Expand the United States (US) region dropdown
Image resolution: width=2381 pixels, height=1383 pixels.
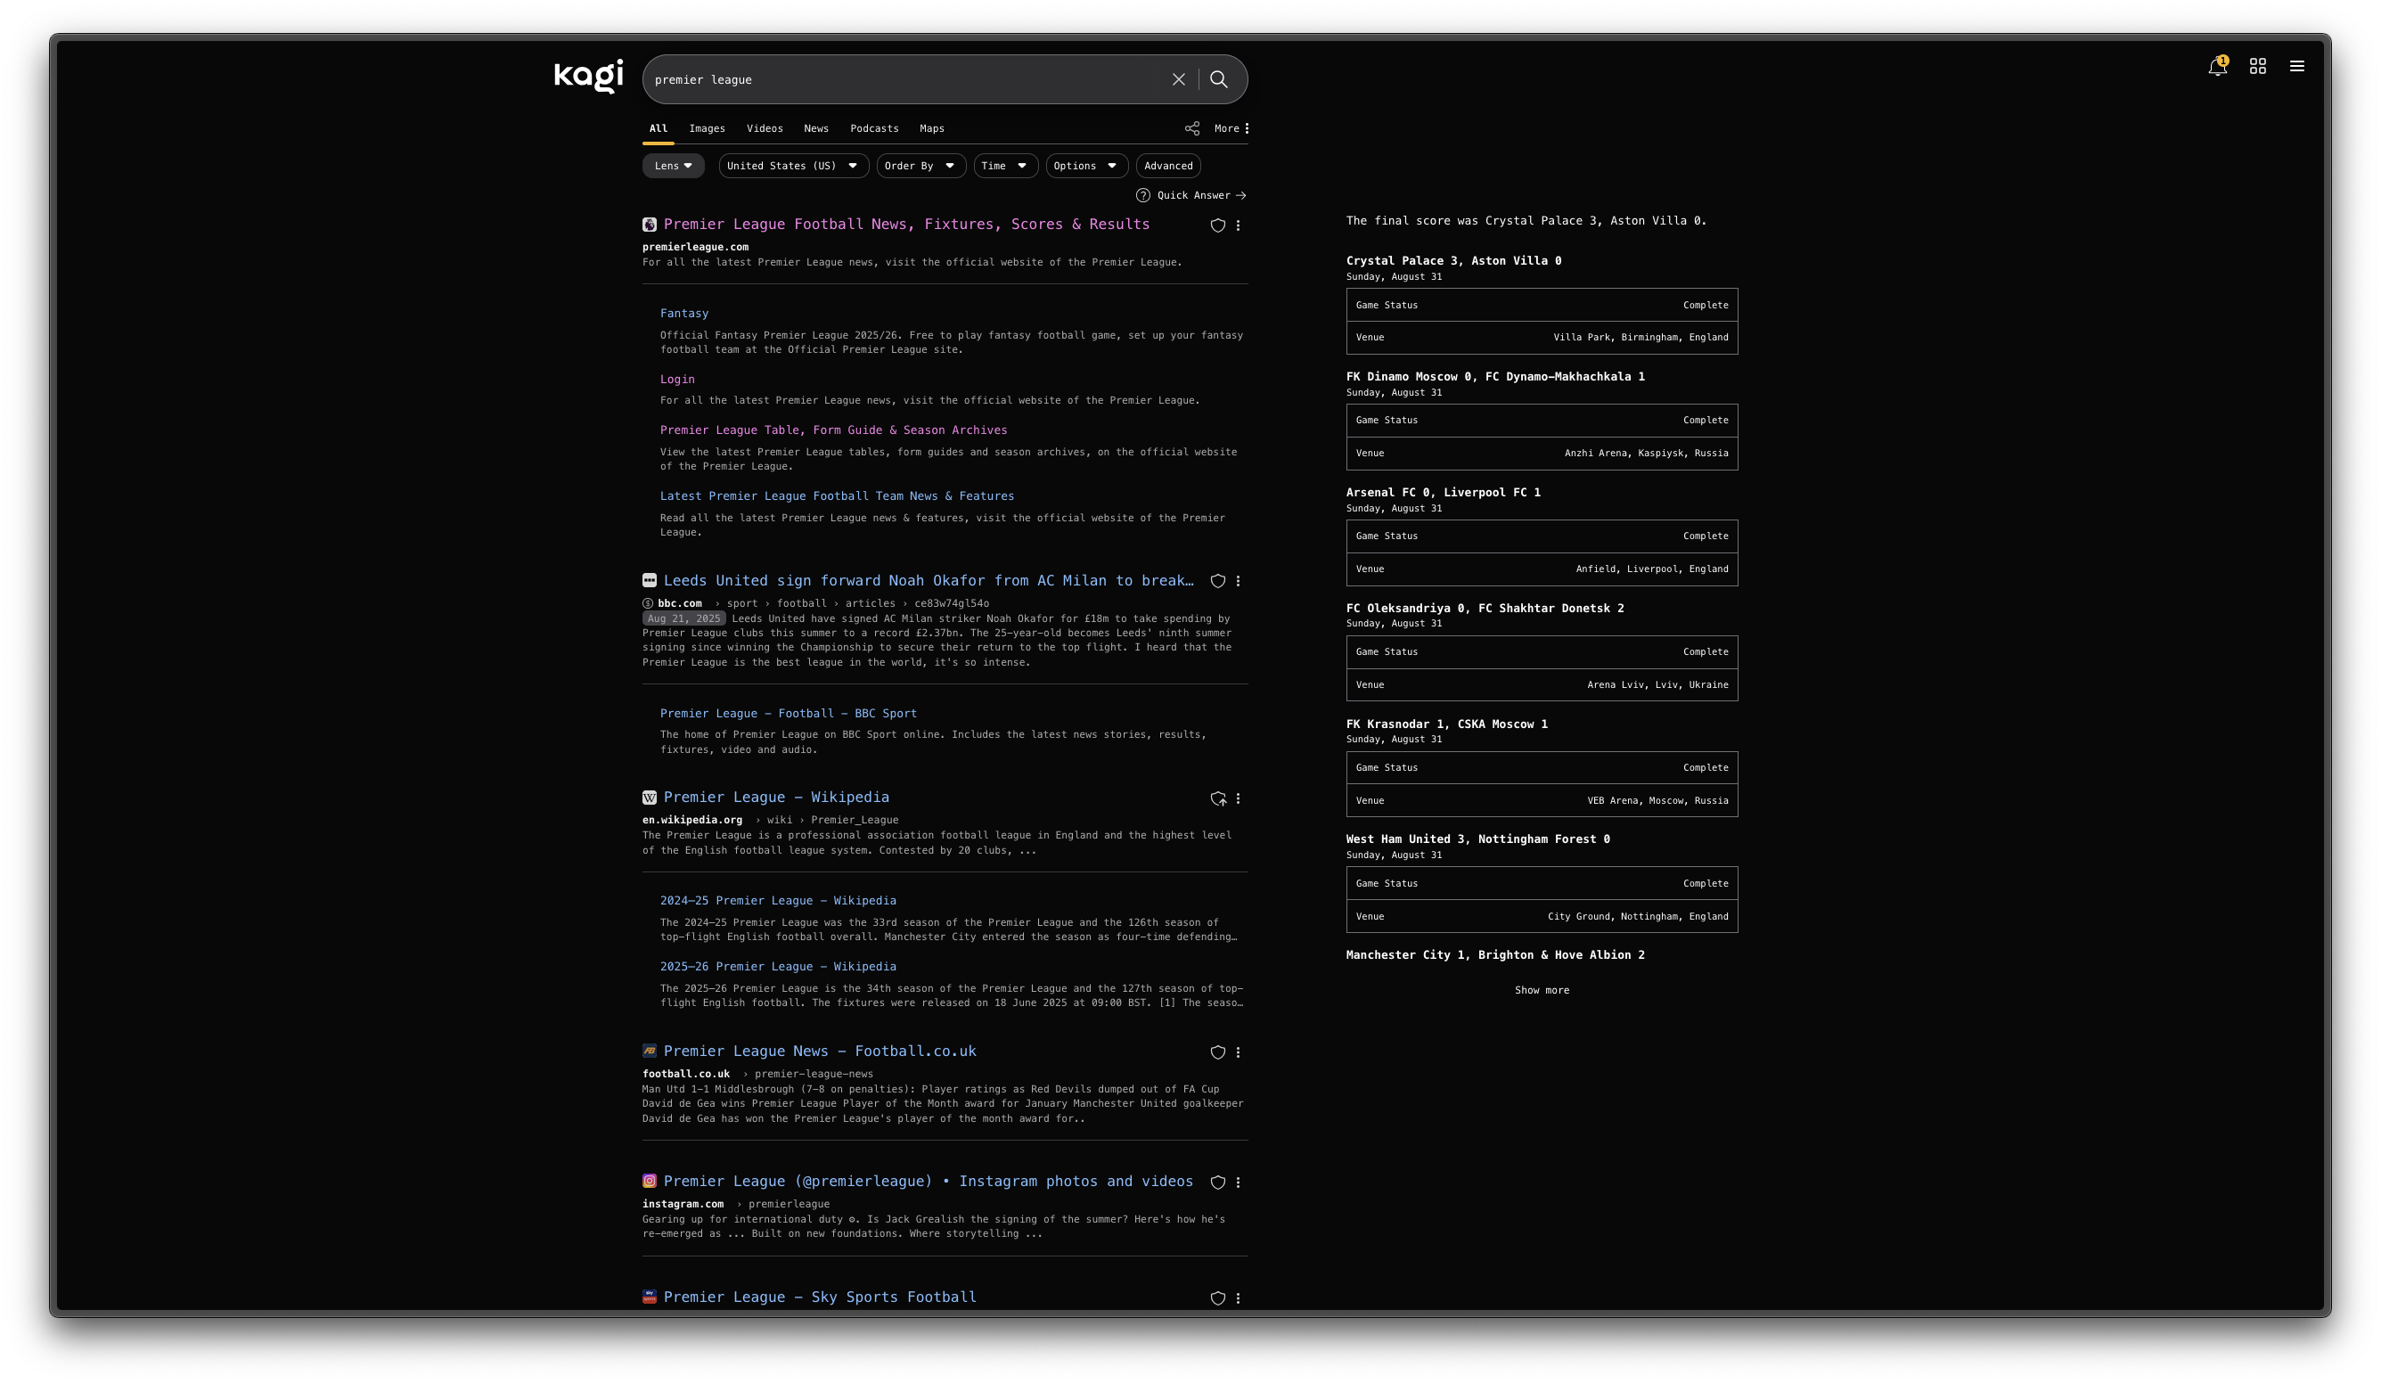coord(793,166)
